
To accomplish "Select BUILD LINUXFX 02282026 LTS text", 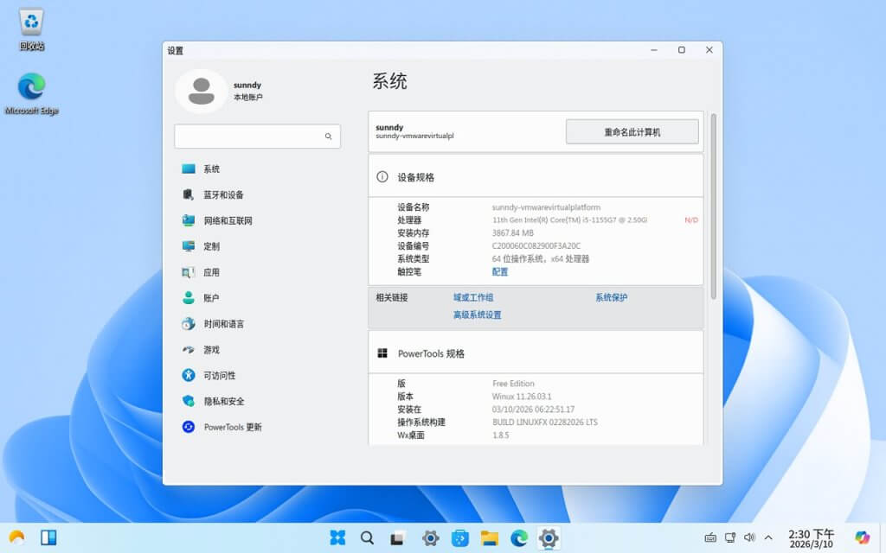I will pos(545,422).
